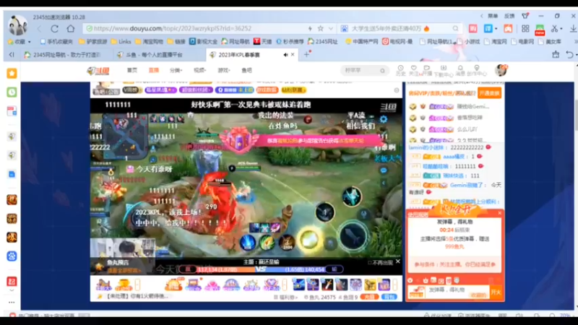
Task: Click the blue right prediction bar
Action: [x=305, y=269]
